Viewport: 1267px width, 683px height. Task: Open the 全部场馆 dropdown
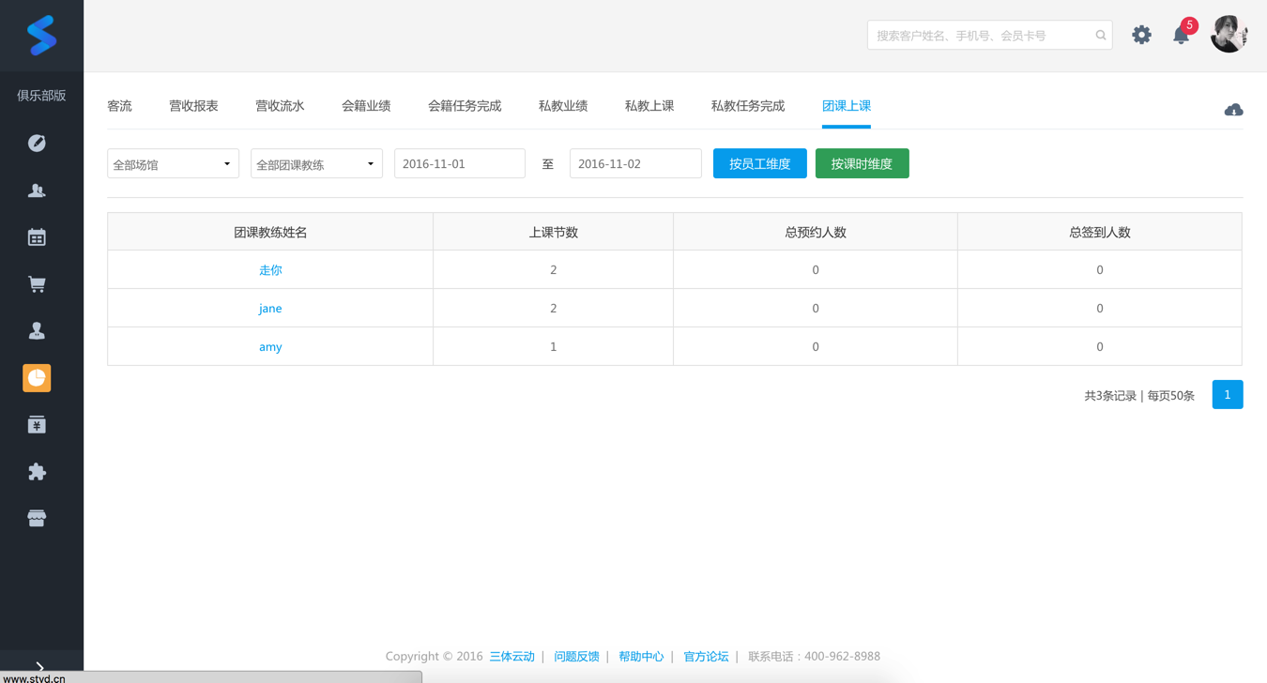pos(173,163)
